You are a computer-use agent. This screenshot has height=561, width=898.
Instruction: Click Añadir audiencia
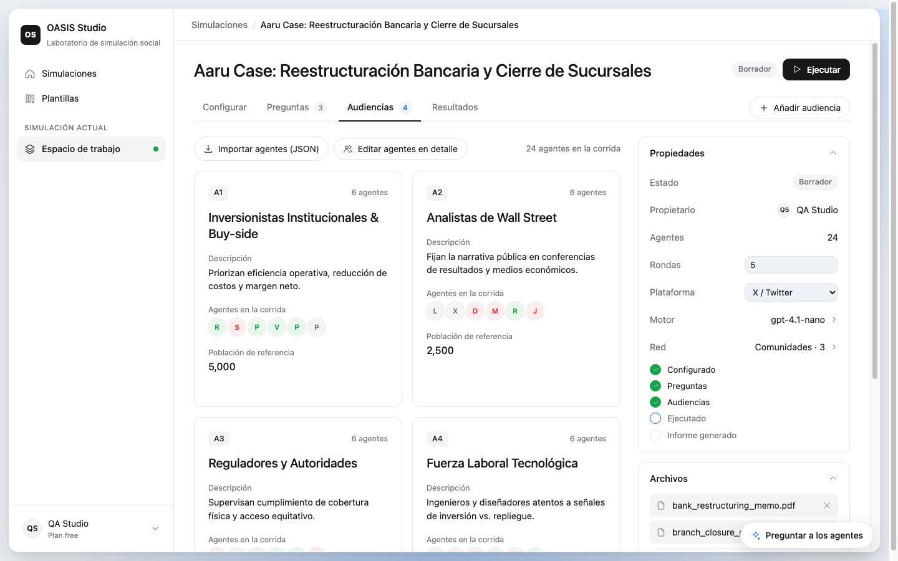pyautogui.click(x=799, y=108)
